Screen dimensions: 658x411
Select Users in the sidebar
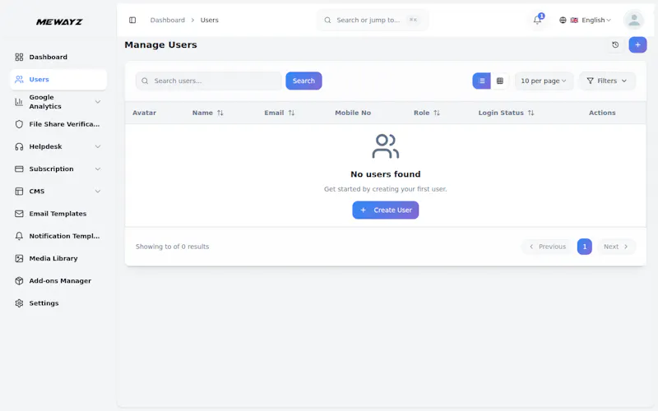point(58,79)
